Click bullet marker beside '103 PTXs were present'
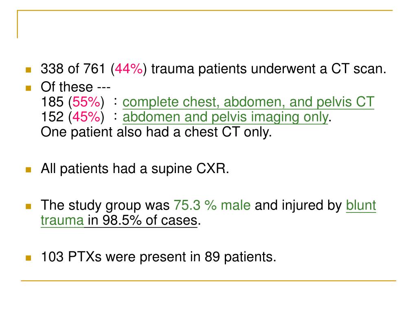 29,258
